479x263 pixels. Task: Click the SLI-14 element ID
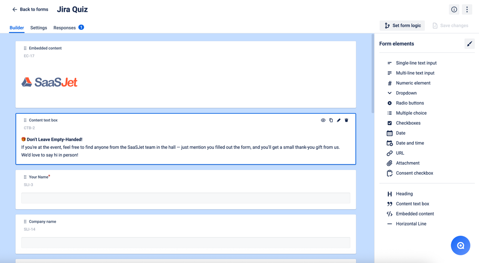[x=29, y=229]
